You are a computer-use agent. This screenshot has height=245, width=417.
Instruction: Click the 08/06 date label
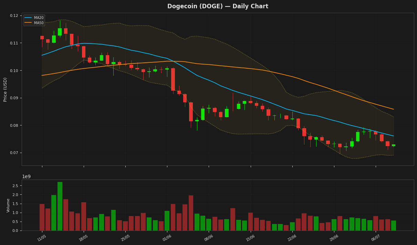pyautogui.click(x=209, y=238)
